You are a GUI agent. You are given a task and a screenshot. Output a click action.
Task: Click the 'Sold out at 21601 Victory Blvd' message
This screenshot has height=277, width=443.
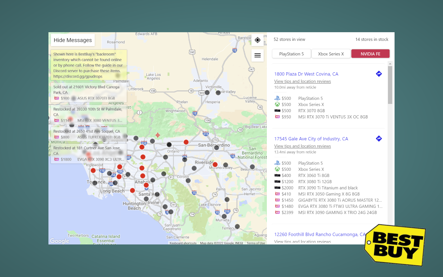pyautogui.click(x=89, y=92)
